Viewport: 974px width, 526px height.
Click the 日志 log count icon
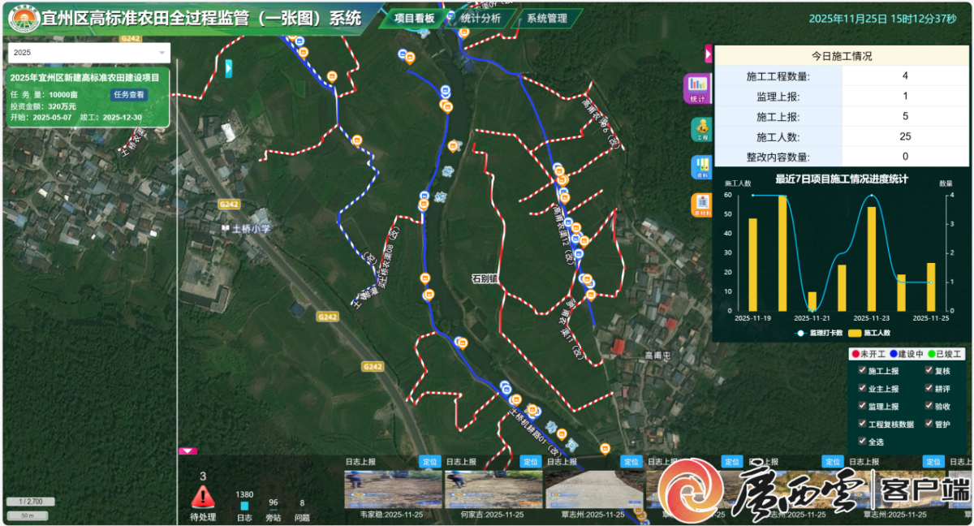tap(244, 506)
